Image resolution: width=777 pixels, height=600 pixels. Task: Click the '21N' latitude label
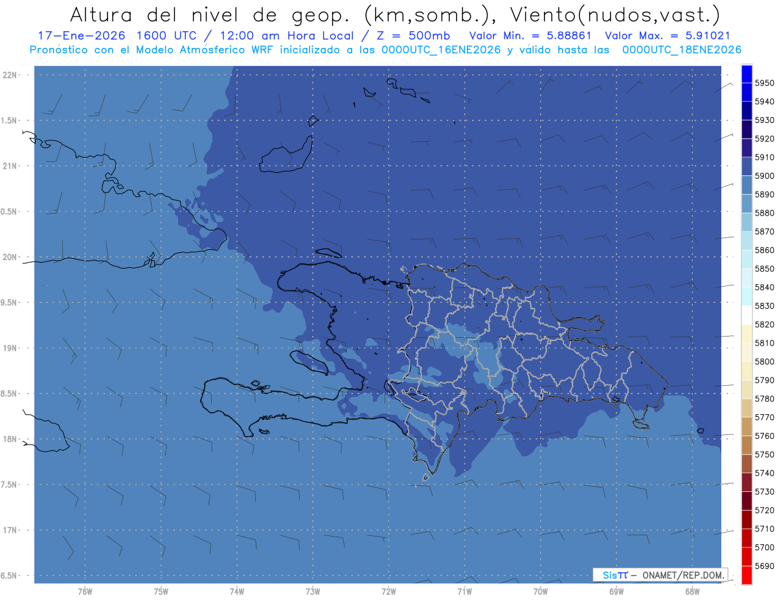point(10,166)
